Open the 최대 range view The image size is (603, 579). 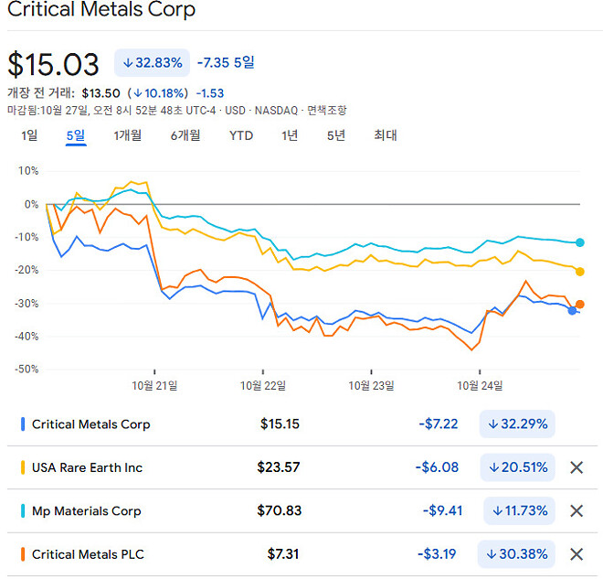tap(386, 135)
